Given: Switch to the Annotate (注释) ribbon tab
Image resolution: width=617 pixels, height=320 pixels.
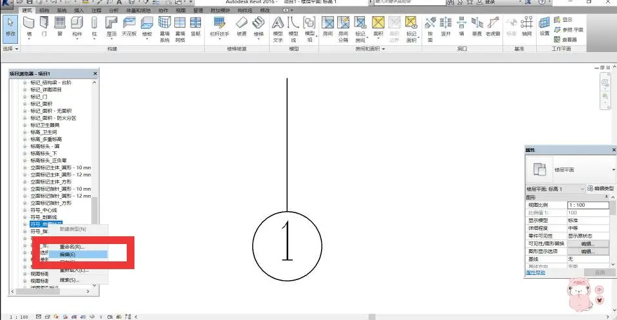Looking at the screenshot, I should point(97,10).
